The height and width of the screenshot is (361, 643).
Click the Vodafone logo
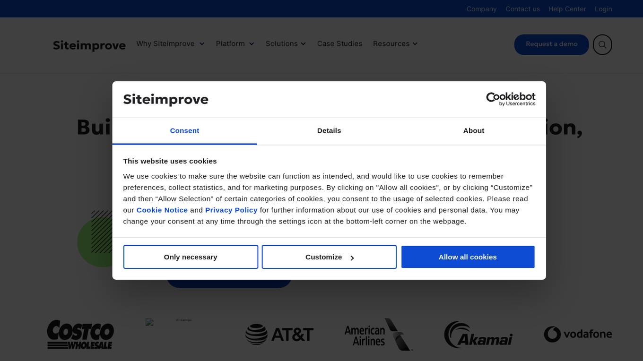point(578,335)
